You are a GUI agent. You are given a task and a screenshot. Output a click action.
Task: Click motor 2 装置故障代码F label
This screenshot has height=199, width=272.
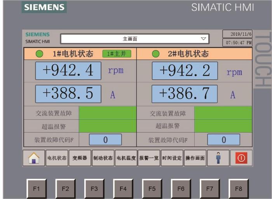(168, 140)
